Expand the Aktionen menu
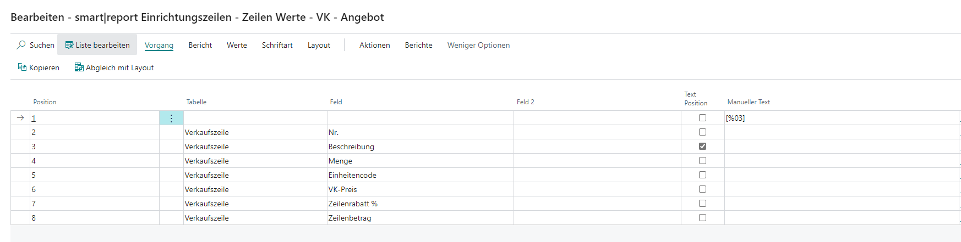This screenshot has height=242, width=961. click(x=374, y=45)
